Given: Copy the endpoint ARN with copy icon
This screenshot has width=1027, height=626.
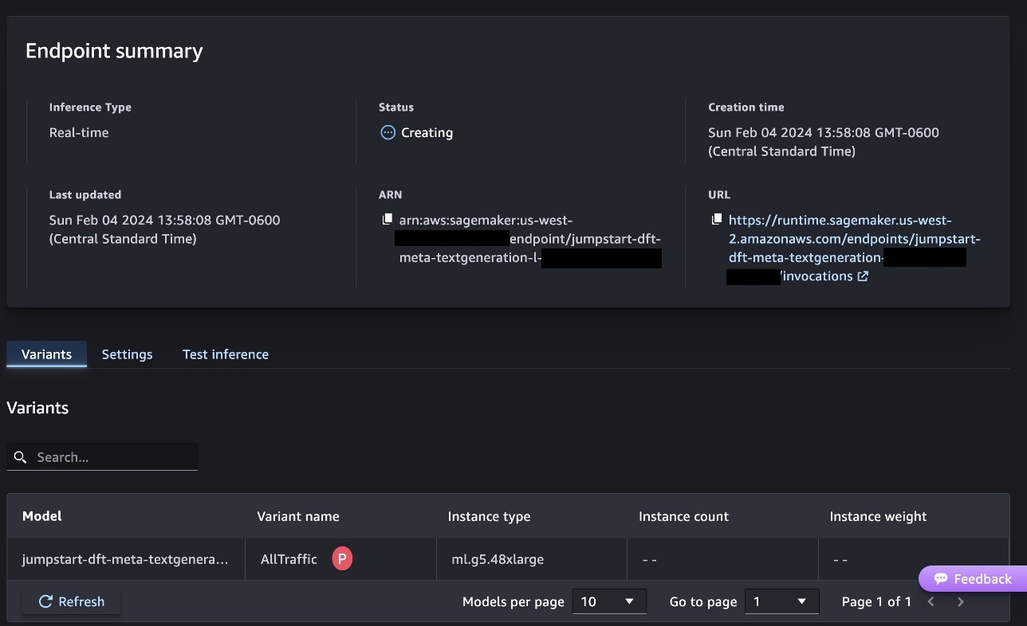Looking at the screenshot, I should [388, 219].
